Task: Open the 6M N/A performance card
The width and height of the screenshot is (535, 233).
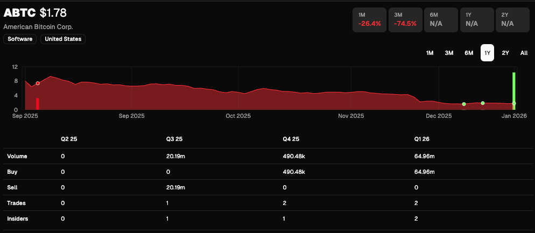Action: pyautogui.click(x=441, y=20)
